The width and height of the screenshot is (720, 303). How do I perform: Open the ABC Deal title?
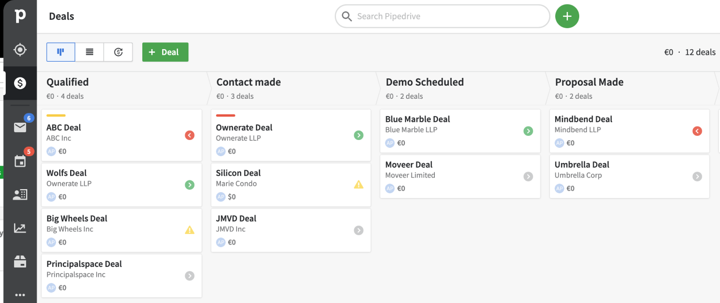pos(63,127)
